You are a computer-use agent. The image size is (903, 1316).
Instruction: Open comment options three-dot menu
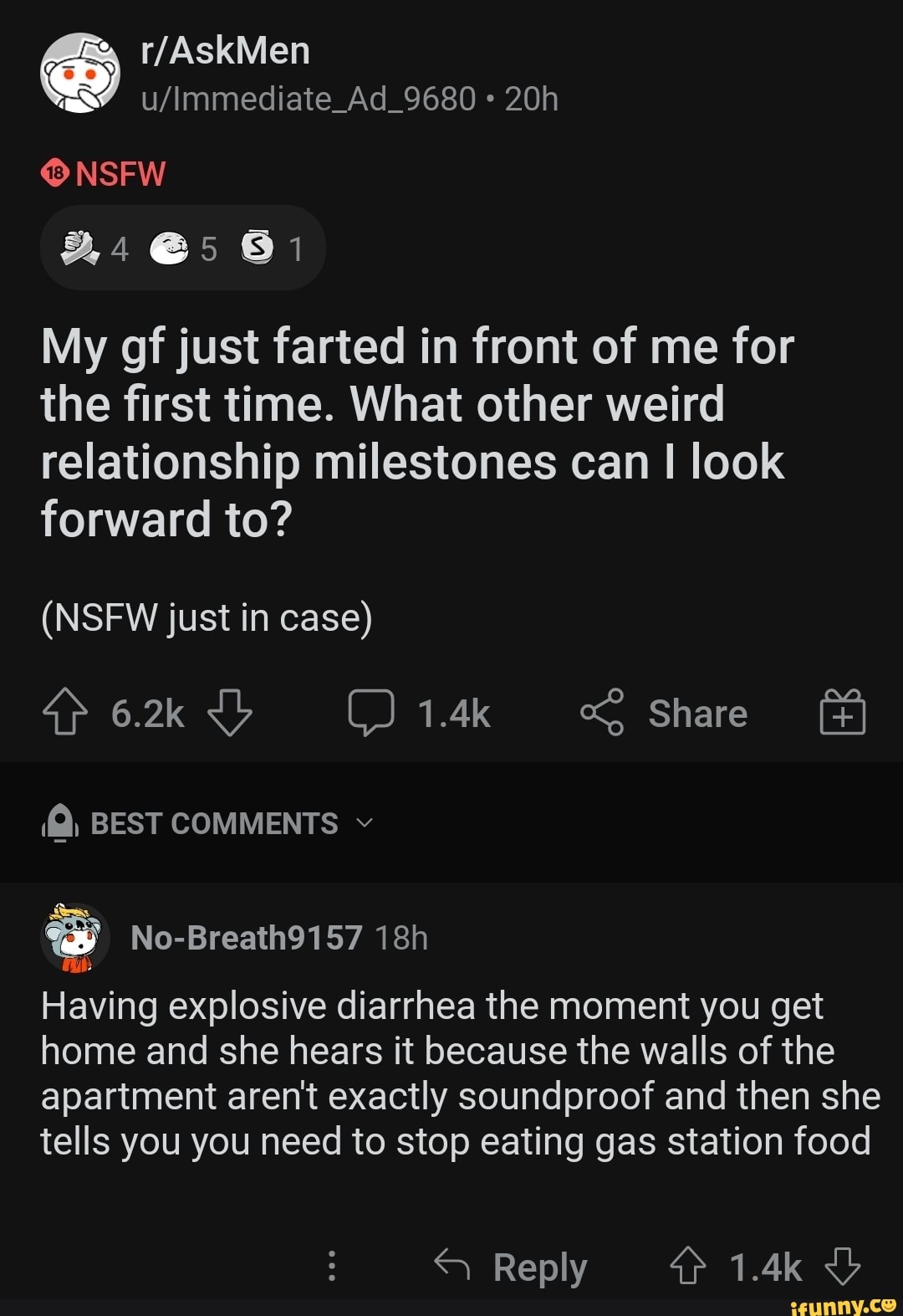point(332,1266)
